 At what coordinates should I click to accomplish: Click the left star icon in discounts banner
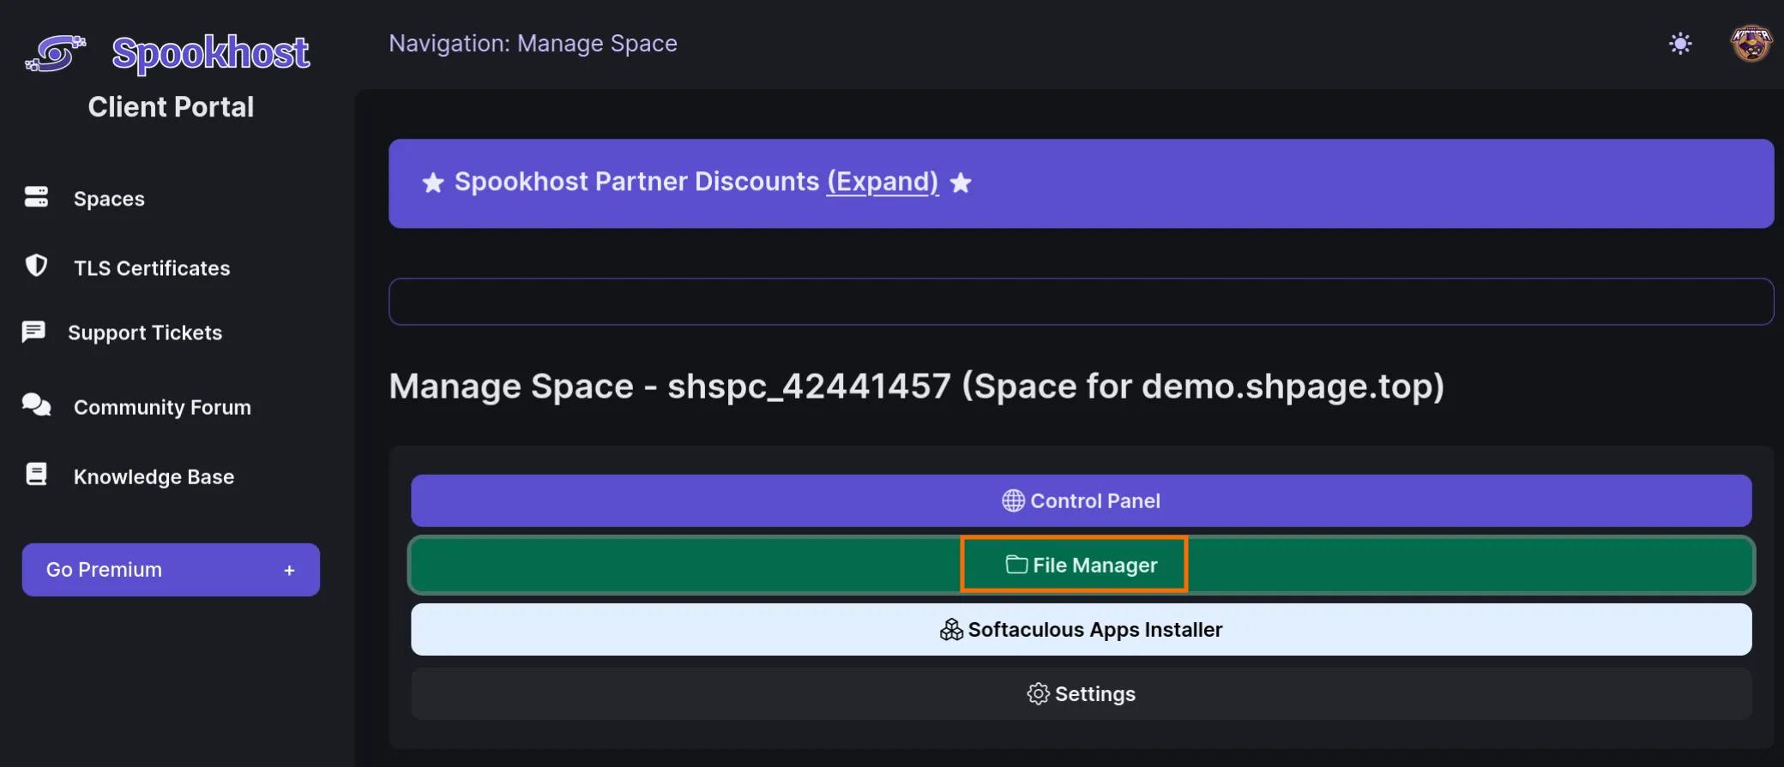[433, 183]
